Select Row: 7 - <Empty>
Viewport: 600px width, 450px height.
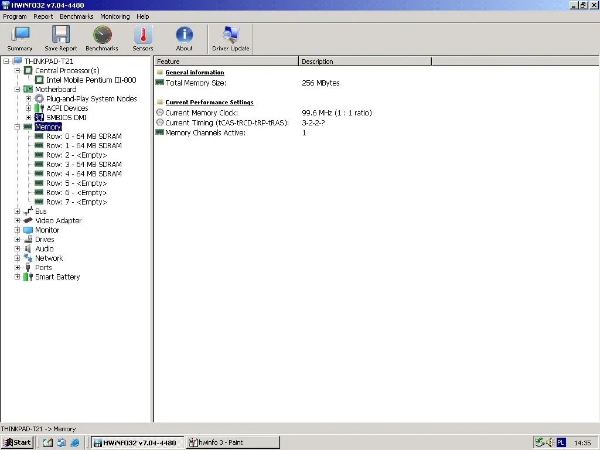pos(77,202)
